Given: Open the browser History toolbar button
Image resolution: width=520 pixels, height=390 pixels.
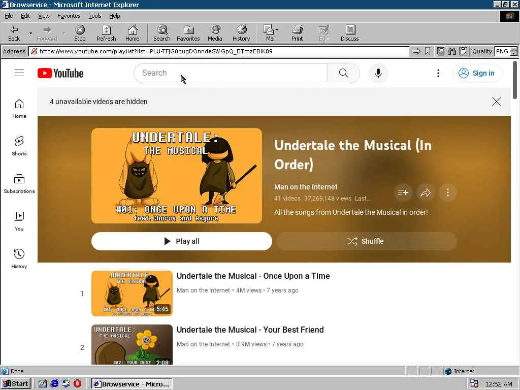Looking at the screenshot, I should pyautogui.click(x=241, y=33).
